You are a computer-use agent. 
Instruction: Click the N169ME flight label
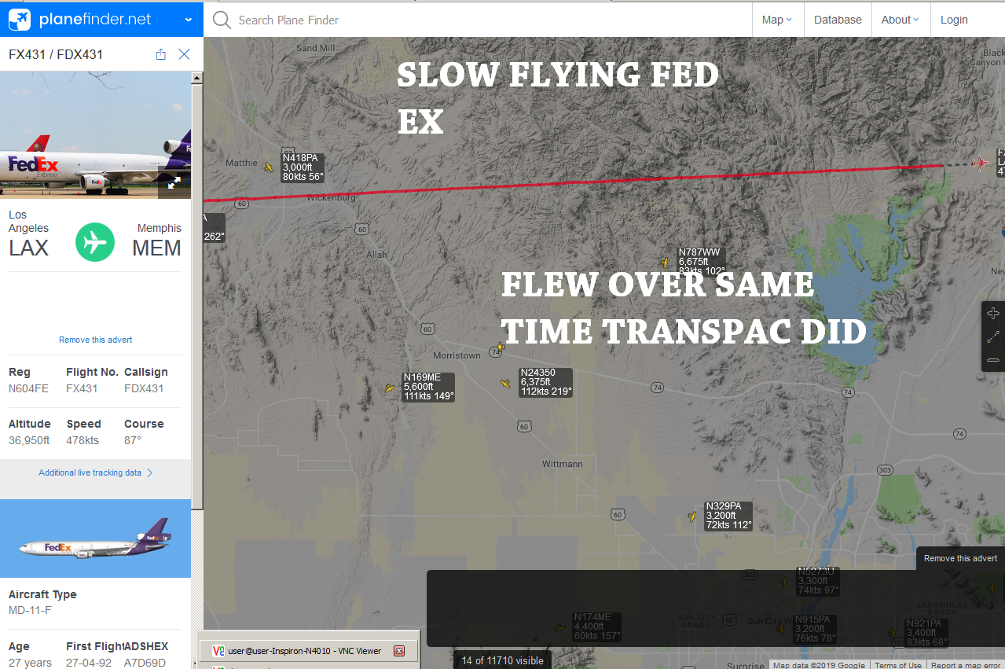[x=427, y=387]
